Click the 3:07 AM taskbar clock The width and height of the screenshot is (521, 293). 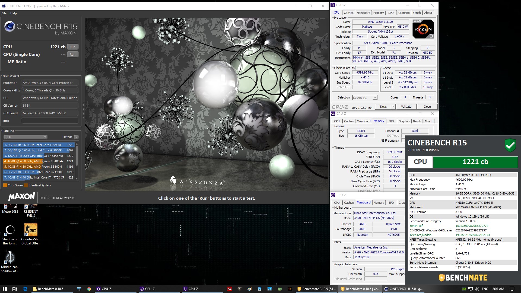pyautogui.click(x=498, y=289)
